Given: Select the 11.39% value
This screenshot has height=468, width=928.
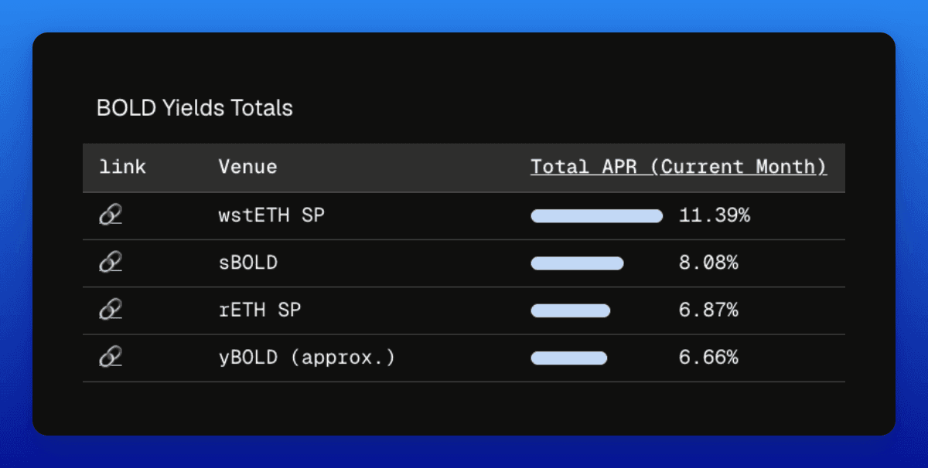Looking at the screenshot, I should [715, 216].
